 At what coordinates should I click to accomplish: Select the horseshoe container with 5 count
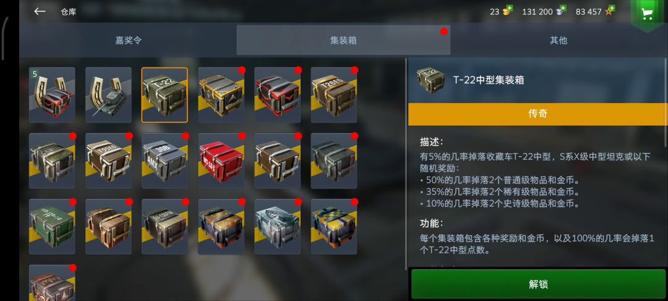52,95
